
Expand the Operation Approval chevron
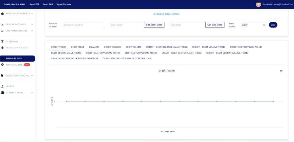click(32, 76)
